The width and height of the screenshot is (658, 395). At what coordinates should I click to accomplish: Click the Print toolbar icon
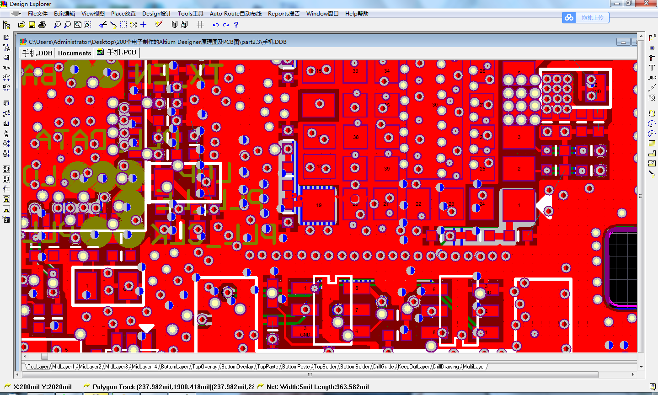[42, 25]
